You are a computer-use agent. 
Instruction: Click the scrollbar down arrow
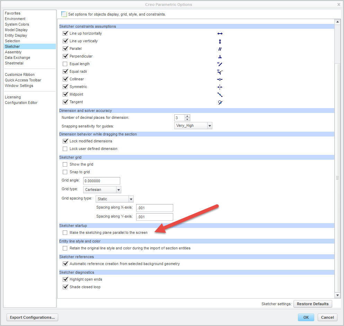[337, 295]
